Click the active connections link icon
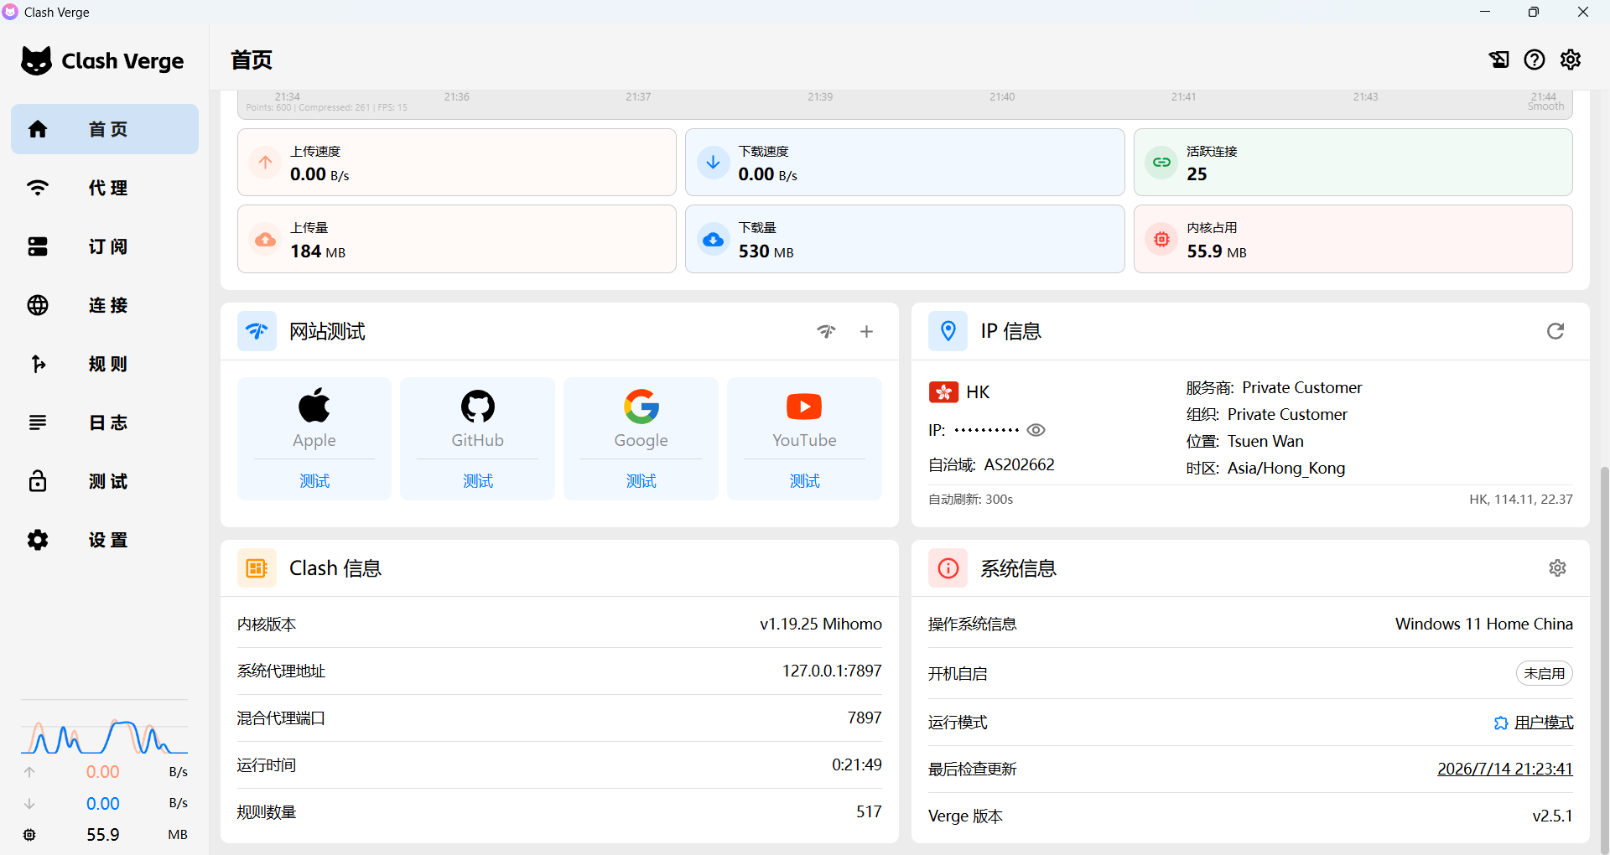Viewport: 1610px width, 855px height. tap(1161, 163)
